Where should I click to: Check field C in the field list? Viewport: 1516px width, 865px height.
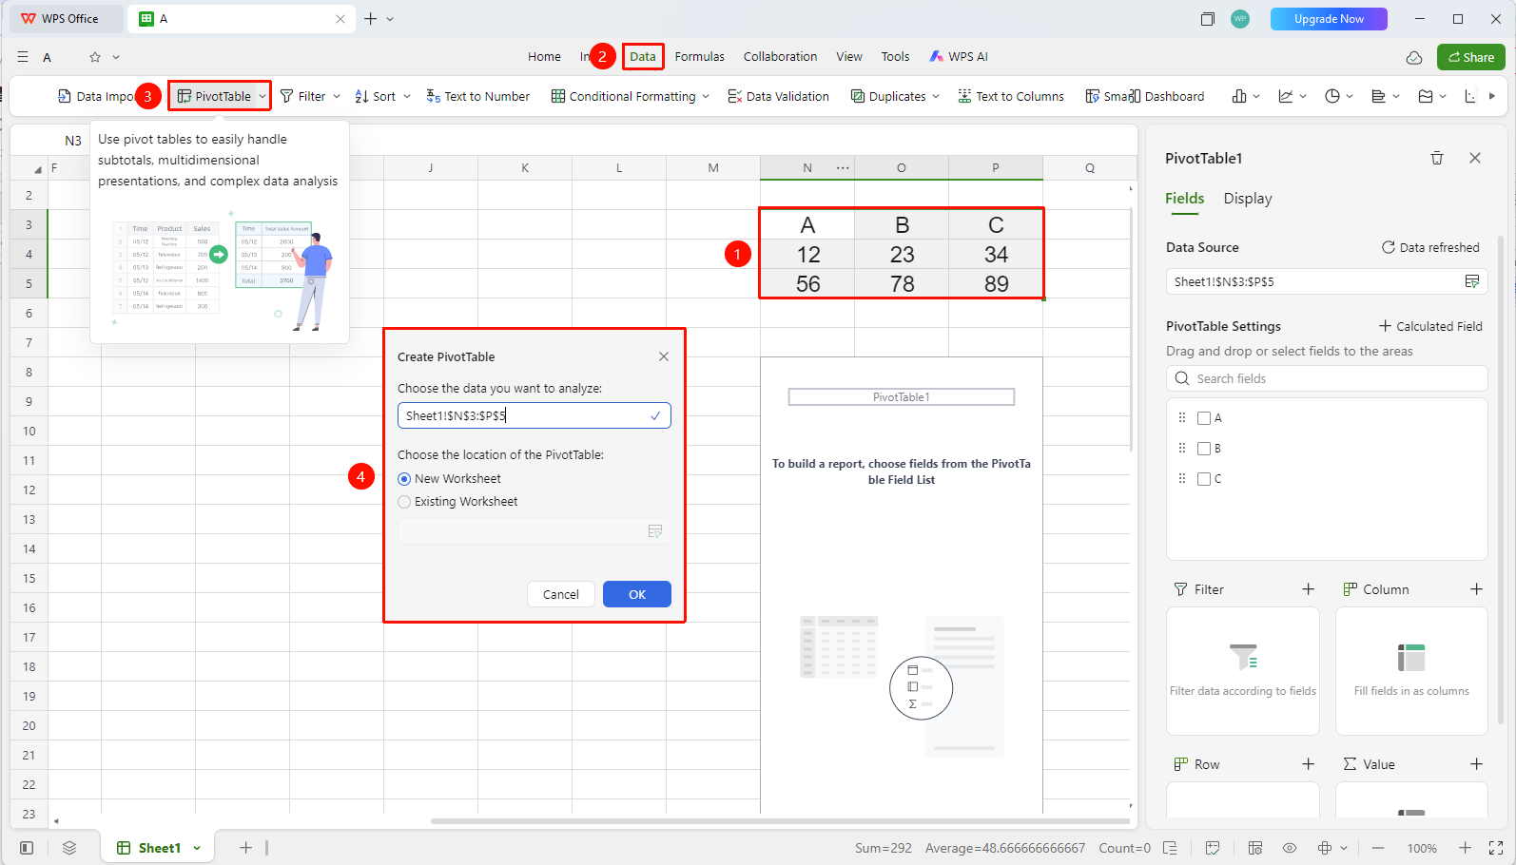point(1204,479)
